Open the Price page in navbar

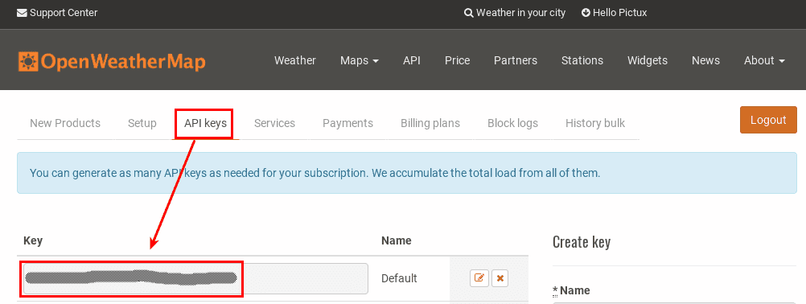click(x=458, y=60)
